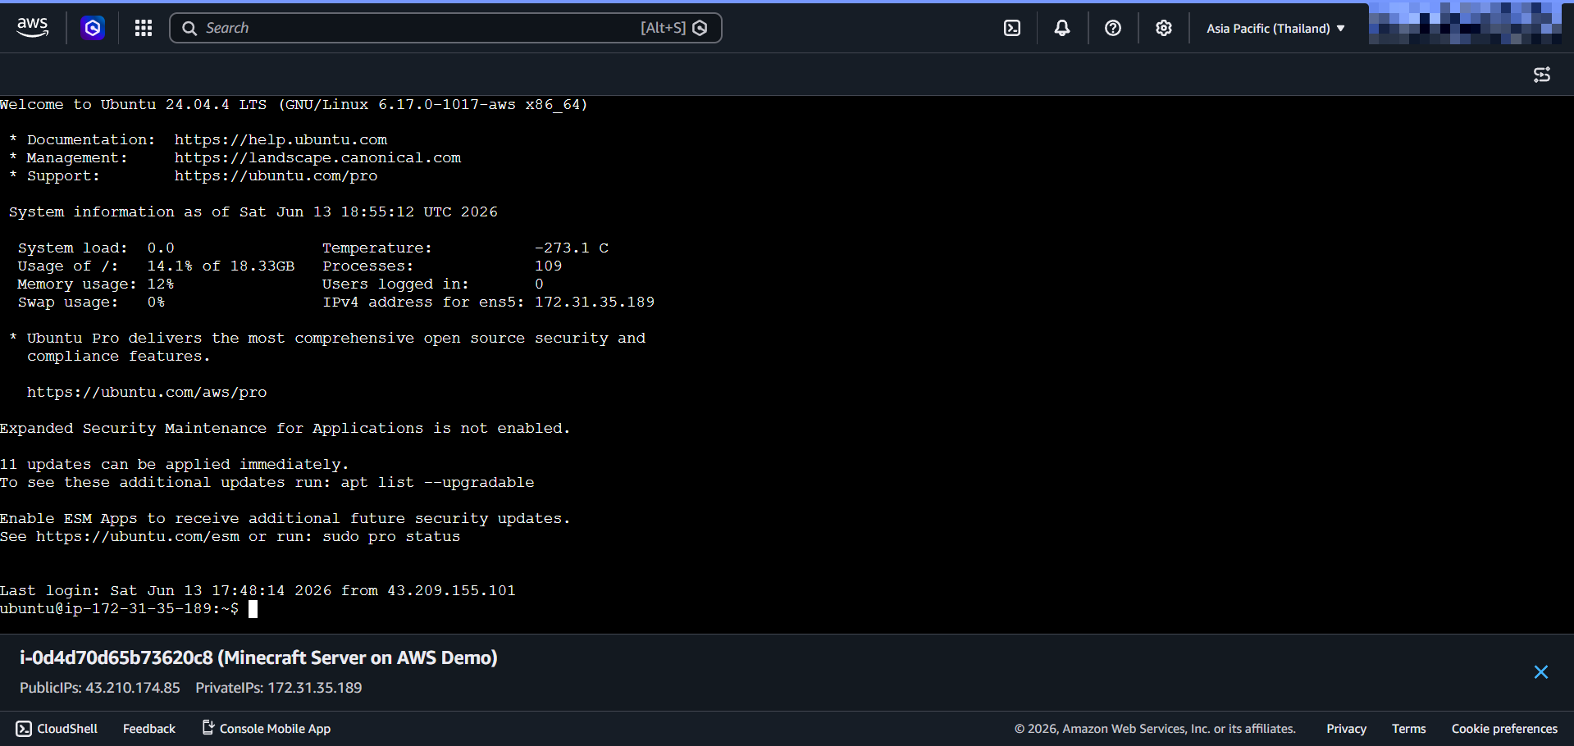Click the terminal prompt cursor line

coord(129,608)
